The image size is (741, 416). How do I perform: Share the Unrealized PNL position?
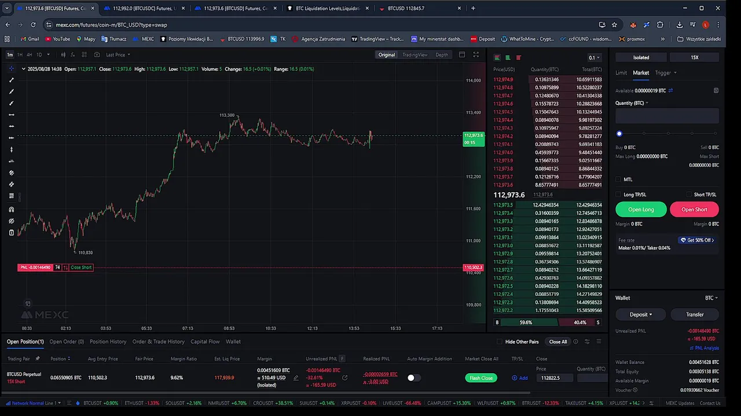click(x=345, y=378)
